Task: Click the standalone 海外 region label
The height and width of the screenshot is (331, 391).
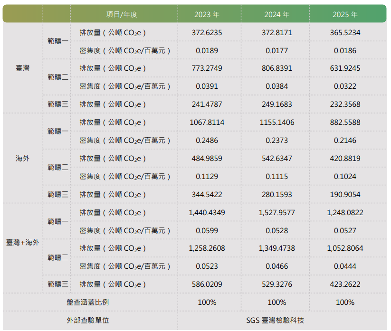Action: tap(23, 158)
